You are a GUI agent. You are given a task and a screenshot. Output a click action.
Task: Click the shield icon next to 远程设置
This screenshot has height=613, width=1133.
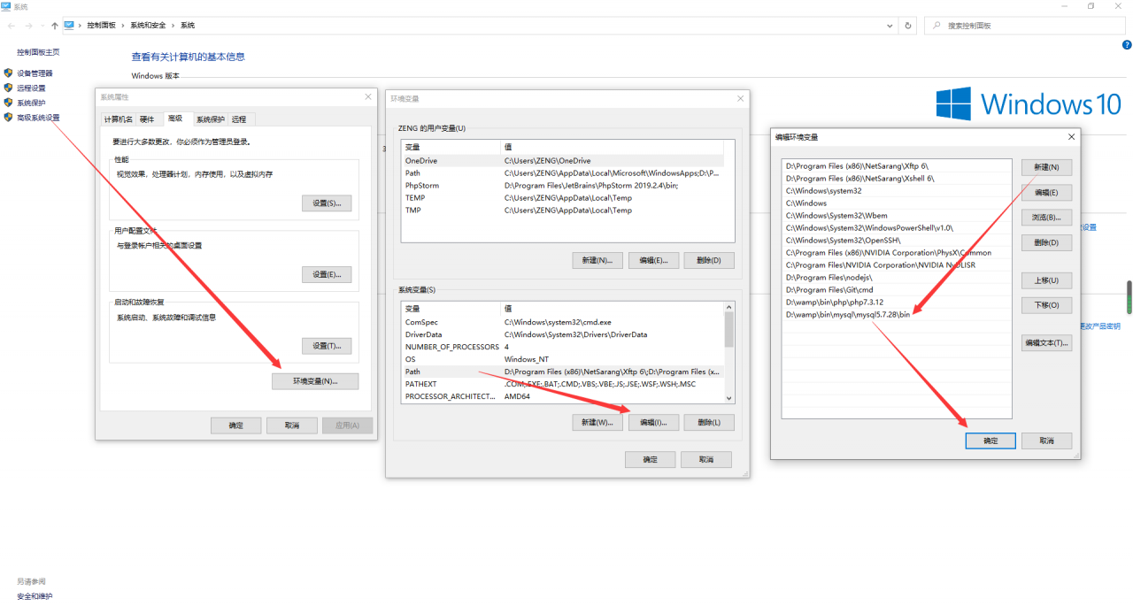pyautogui.click(x=9, y=88)
